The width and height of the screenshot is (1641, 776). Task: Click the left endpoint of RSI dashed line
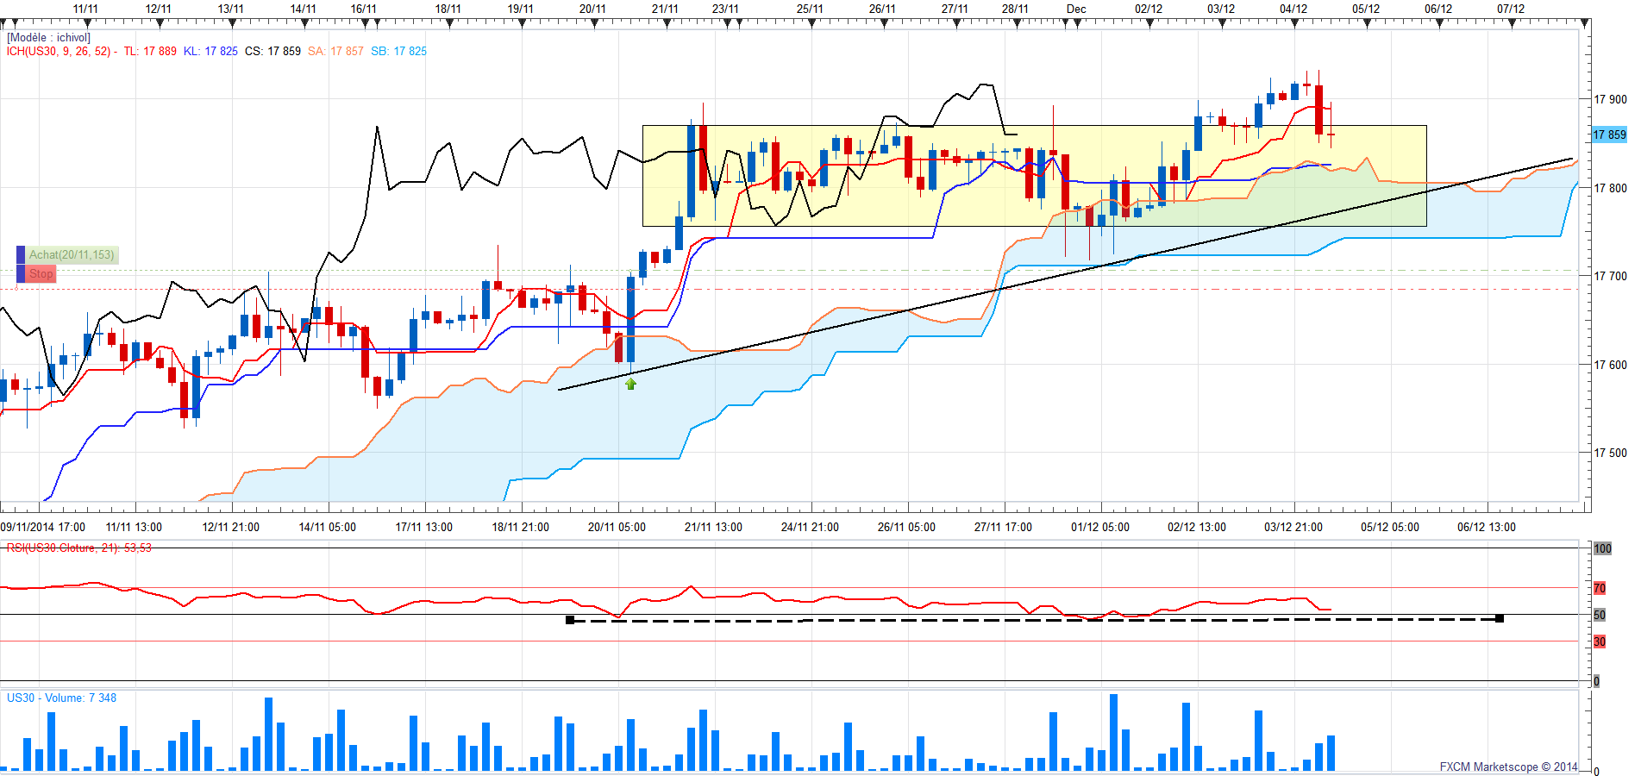coord(570,620)
